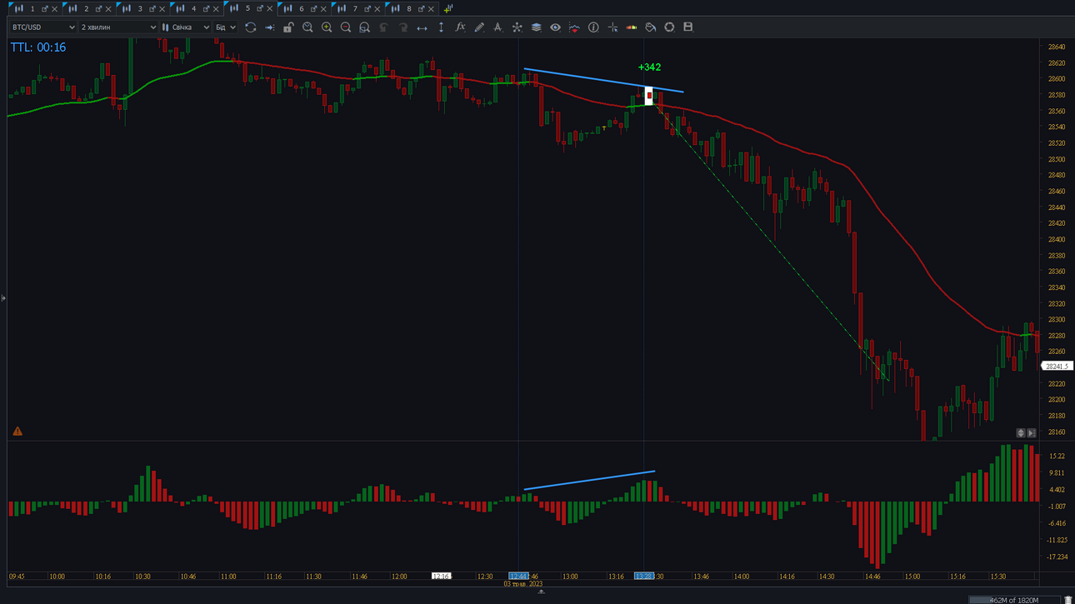Screen dimensions: 1075x604
Task: Click the current price label 28241.5
Action: tap(1057, 367)
